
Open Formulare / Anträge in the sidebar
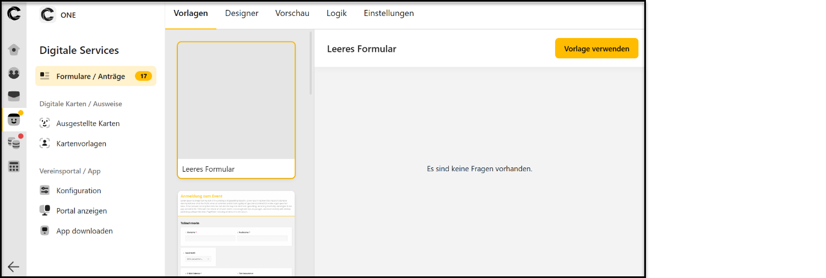click(96, 76)
